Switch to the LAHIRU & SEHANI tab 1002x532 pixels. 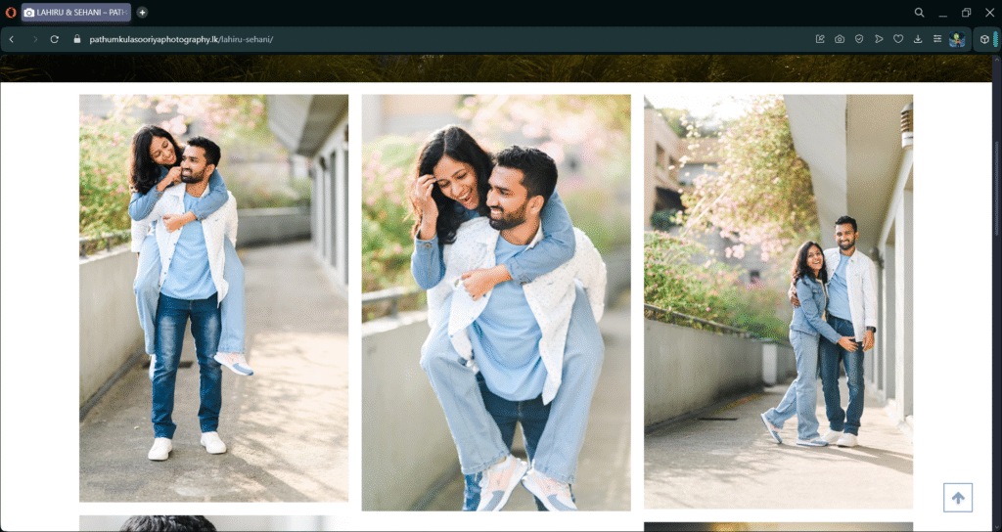pyautogui.click(x=76, y=12)
